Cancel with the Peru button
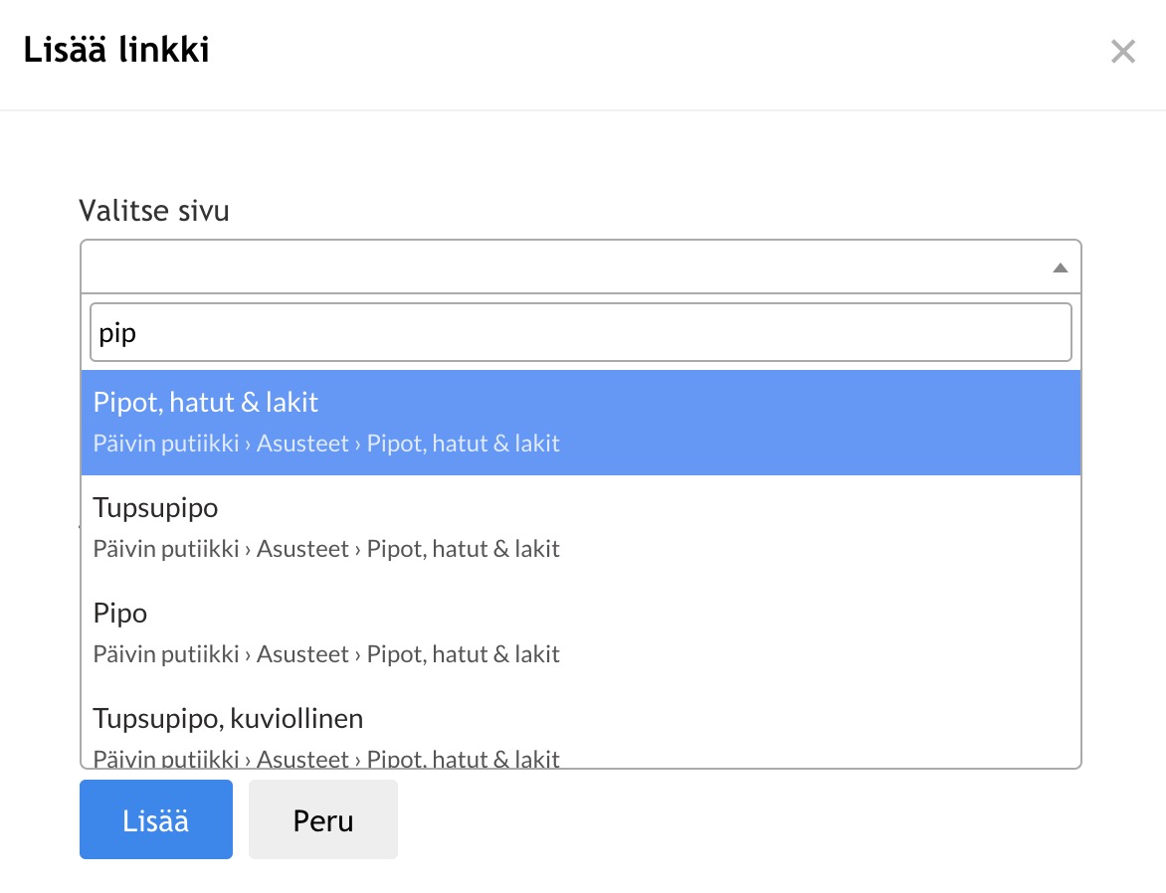 coord(322,819)
